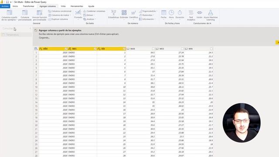Screen dimensions: 279x157
Task: Open the Duración tool
Action: click(180, 14)
